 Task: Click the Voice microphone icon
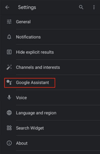pyautogui.click(x=9, y=98)
